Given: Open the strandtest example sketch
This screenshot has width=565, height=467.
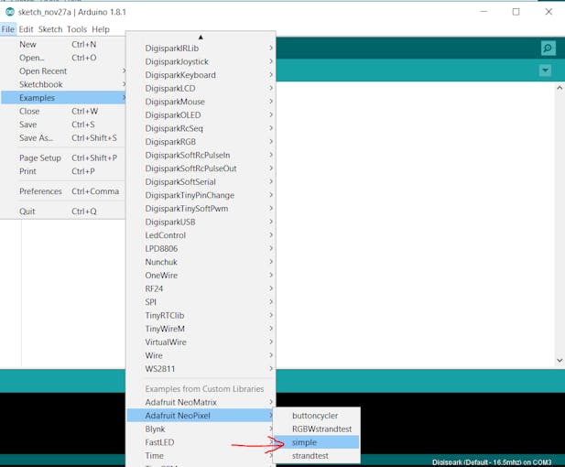Looking at the screenshot, I should point(316,455).
